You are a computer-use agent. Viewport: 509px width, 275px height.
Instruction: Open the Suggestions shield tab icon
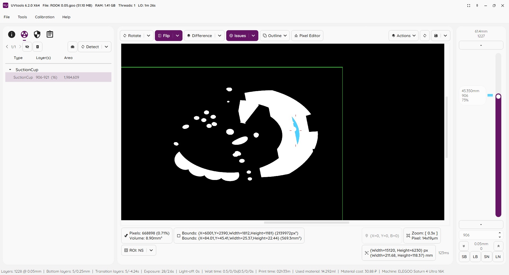[37, 34]
